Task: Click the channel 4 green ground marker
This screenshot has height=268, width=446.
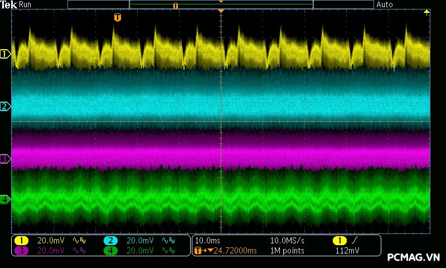Action: coord(5,199)
